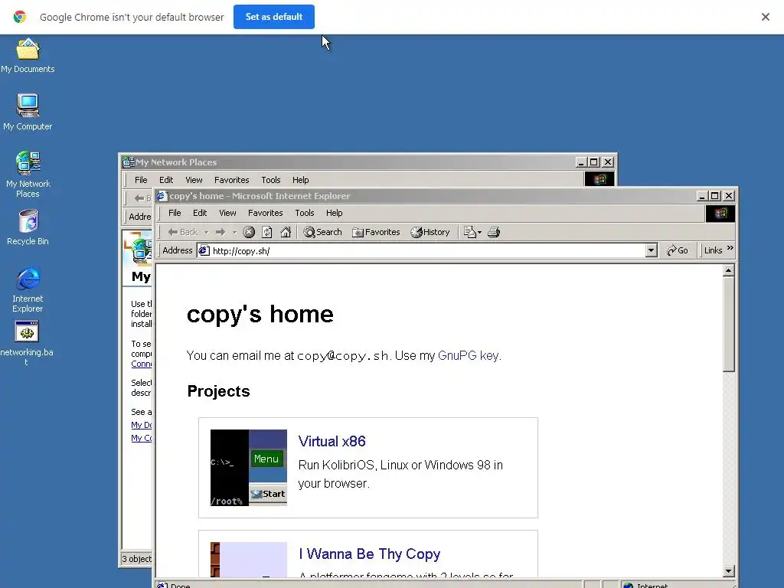Click the copy's home page heading

point(260,315)
